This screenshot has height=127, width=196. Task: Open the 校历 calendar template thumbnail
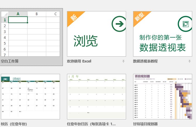[x=30, y=97]
